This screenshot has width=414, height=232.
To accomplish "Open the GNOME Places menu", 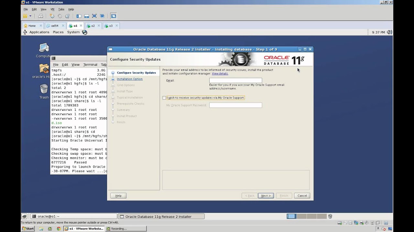I will tap(58, 32).
